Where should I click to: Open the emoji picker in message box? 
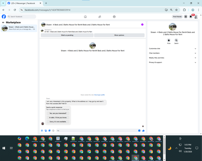[139, 130]
